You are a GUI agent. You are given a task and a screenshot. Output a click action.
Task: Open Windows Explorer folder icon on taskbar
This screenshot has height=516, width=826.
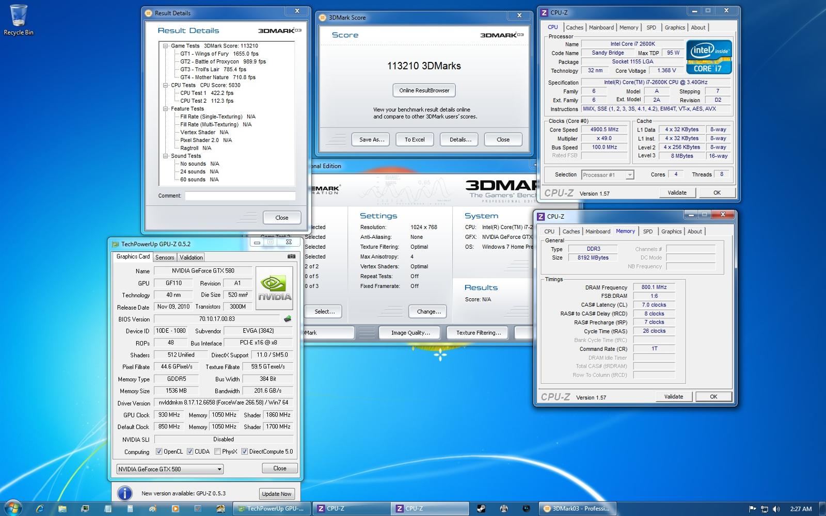(x=62, y=508)
